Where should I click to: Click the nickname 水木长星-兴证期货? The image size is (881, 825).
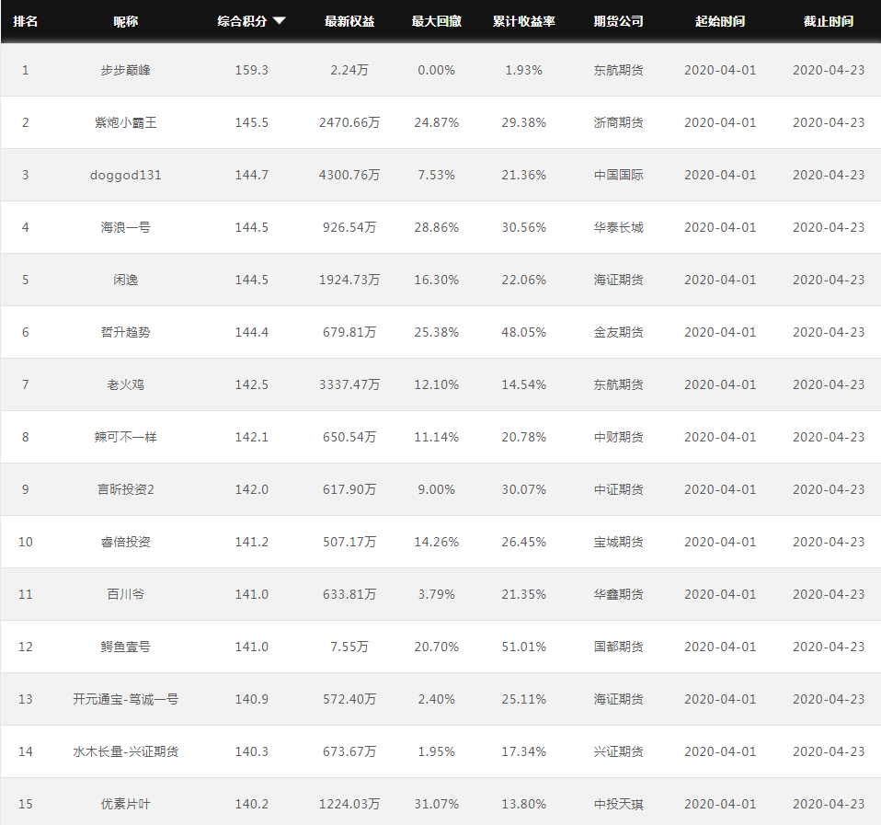(x=126, y=751)
